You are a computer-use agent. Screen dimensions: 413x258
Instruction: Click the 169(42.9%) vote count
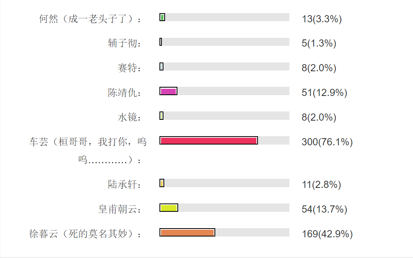(x=327, y=234)
